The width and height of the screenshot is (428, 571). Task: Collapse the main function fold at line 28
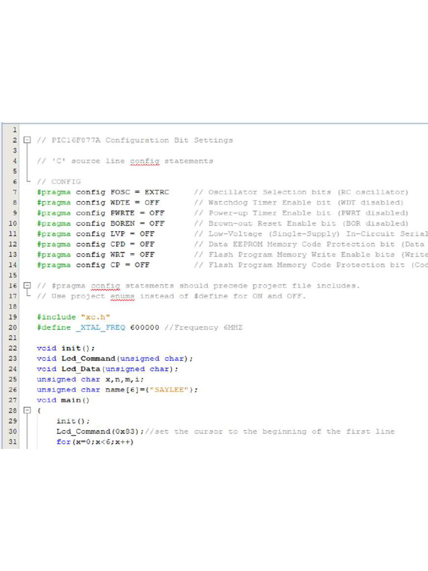[27, 411]
